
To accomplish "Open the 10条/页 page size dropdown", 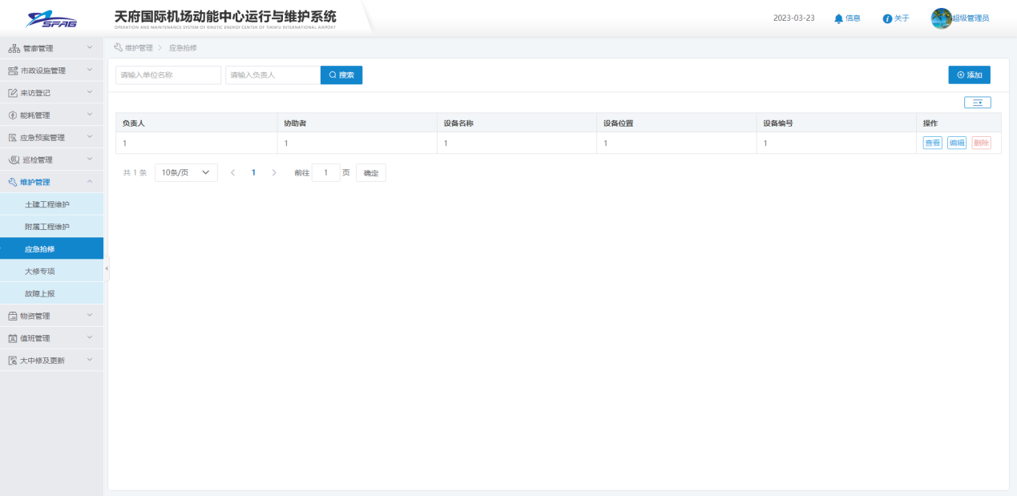I will 186,172.
